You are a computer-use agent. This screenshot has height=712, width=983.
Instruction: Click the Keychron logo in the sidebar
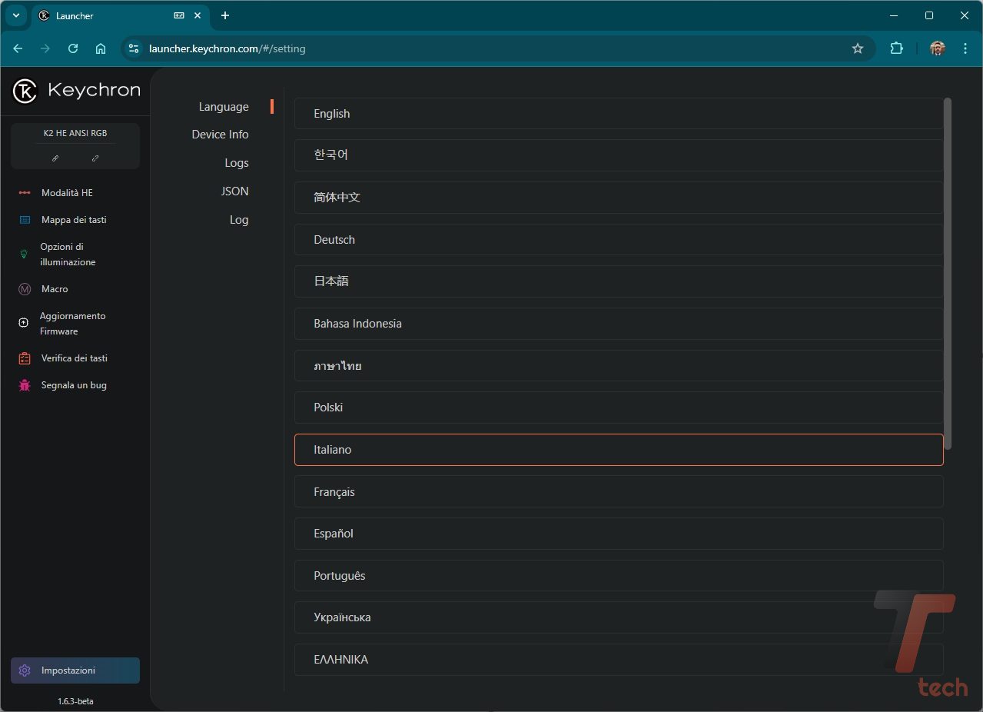(x=76, y=91)
